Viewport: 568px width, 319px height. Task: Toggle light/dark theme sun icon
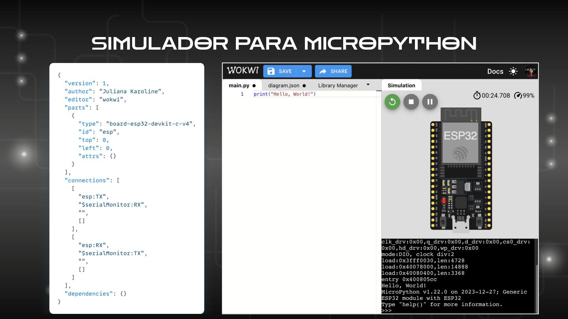[x=513, y=71]
